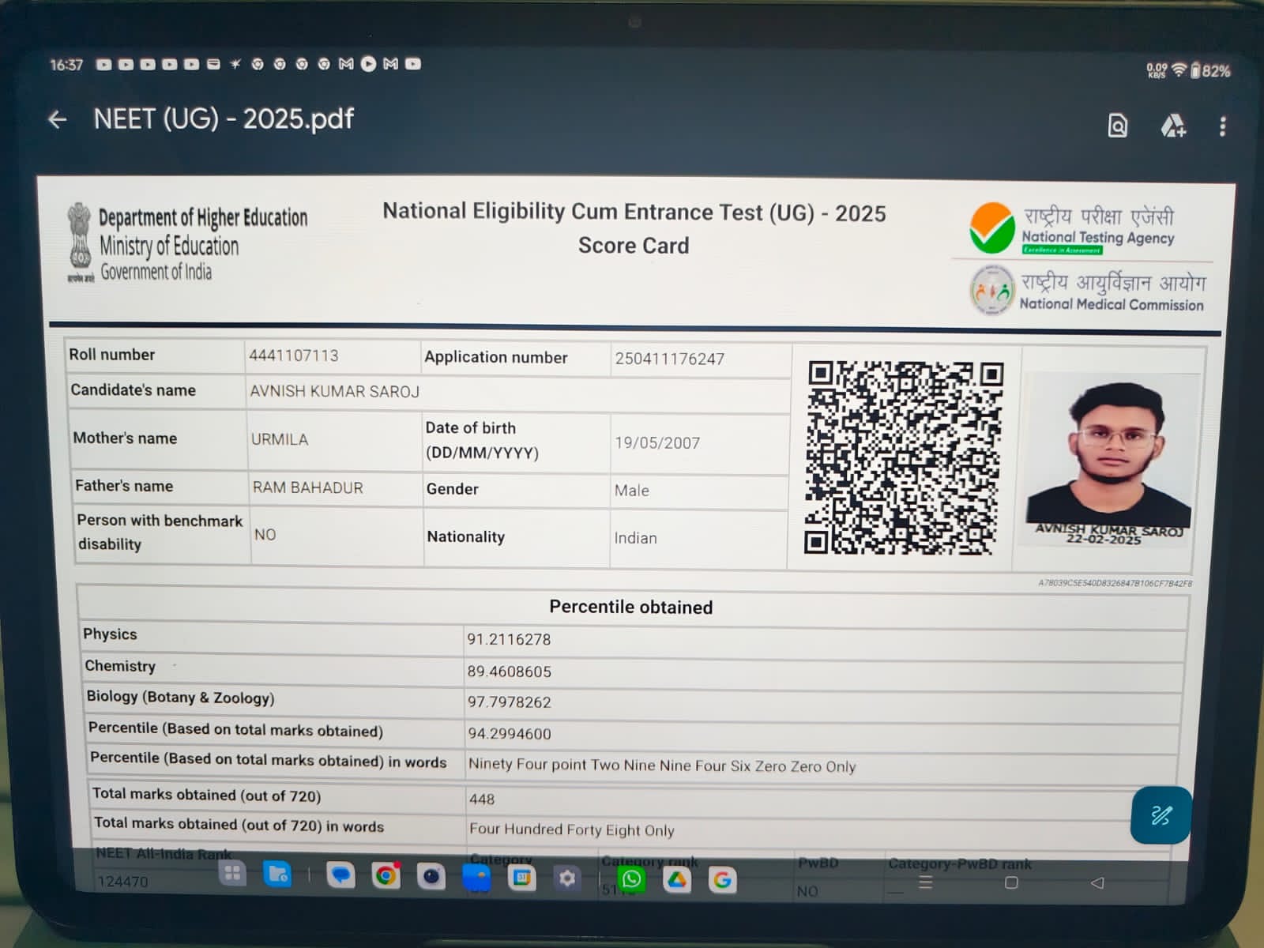Image resolution: width=1264 pixels, height=948 pixels.
Task: Tap the floating annotate pen button
Action: (1160, 815)
